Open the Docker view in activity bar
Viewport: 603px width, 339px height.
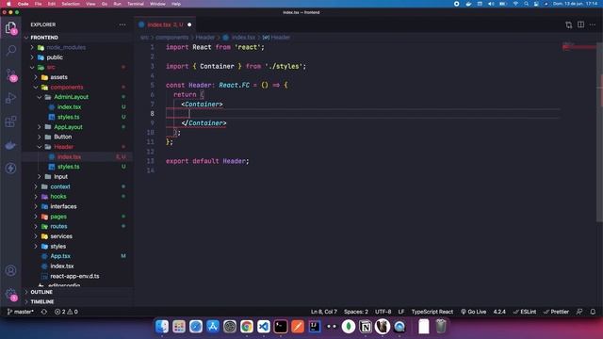[10, 145]
